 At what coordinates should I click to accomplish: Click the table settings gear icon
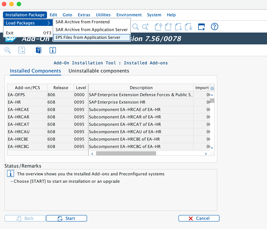pyautogui.click(x=212, y=88)
